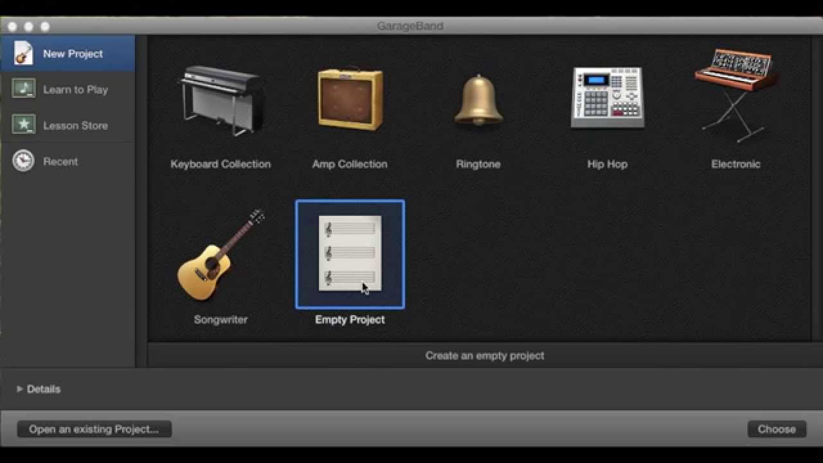This screenshot has width=823, height=463.
Task: Click 'Create an empty project' description text
Action: [485, 355]
